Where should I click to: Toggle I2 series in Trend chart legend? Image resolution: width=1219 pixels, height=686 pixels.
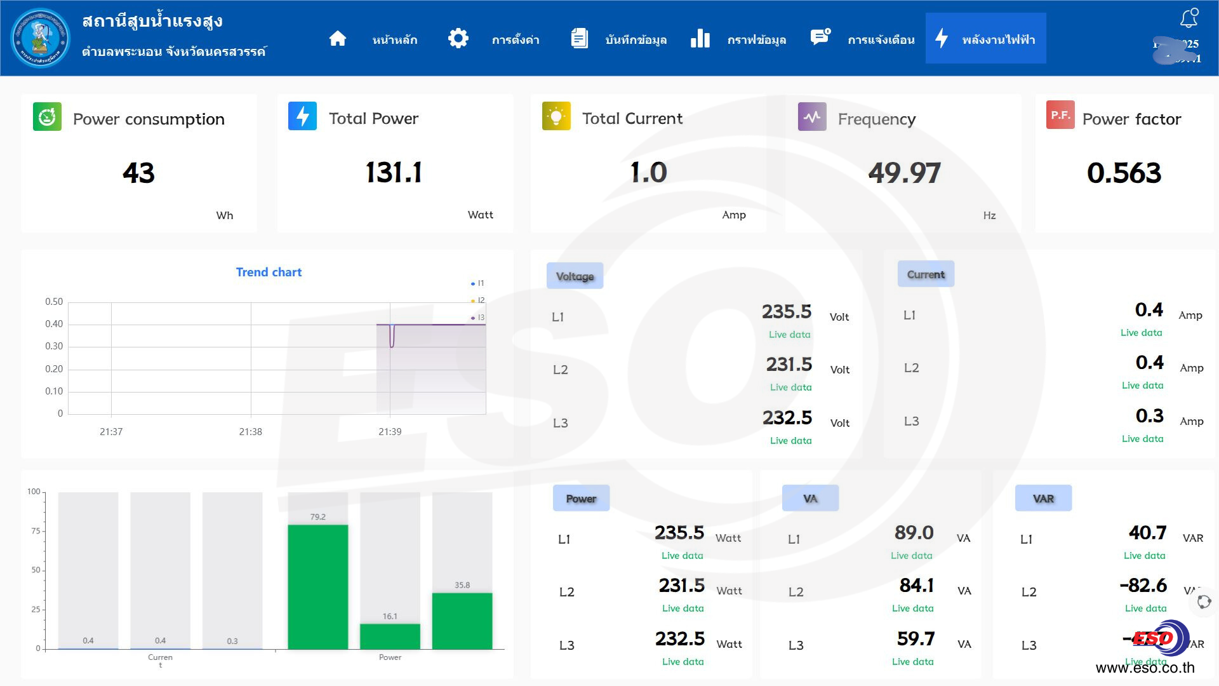477,300
